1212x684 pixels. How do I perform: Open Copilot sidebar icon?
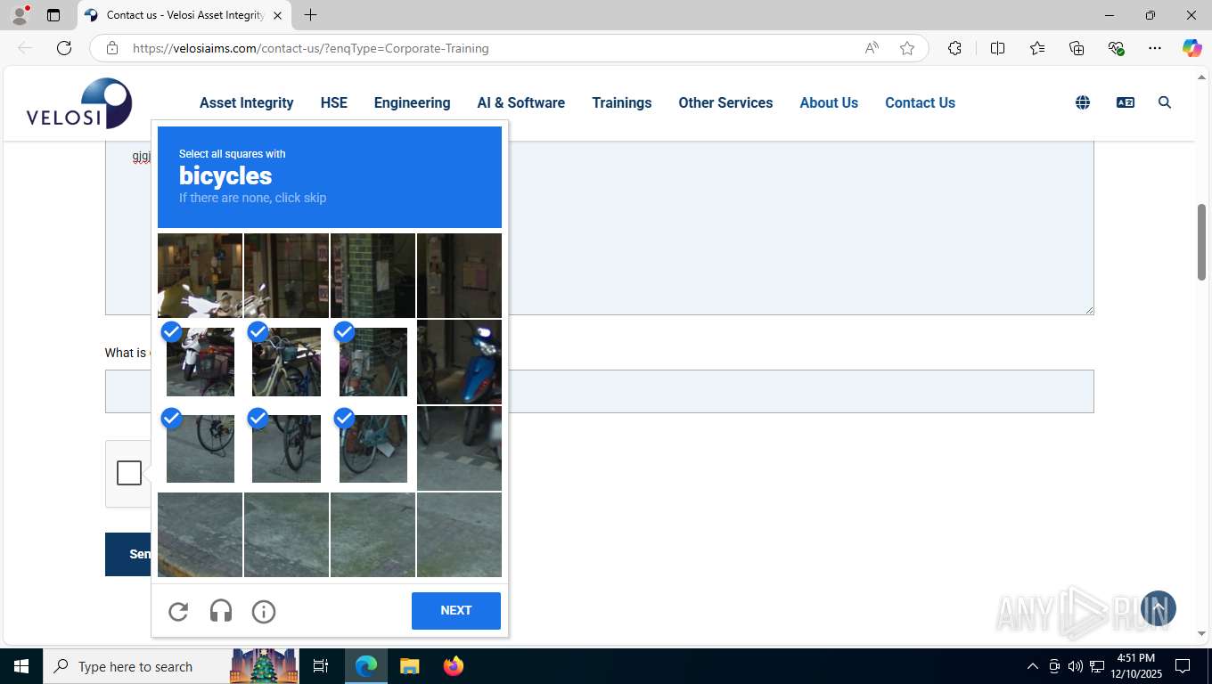coord(1192,48)
